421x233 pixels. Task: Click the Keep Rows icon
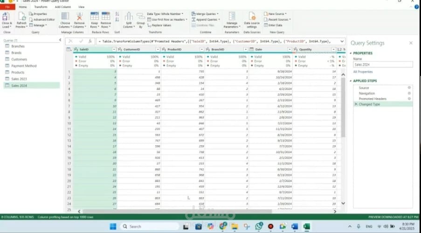click(x=95, y=16)
